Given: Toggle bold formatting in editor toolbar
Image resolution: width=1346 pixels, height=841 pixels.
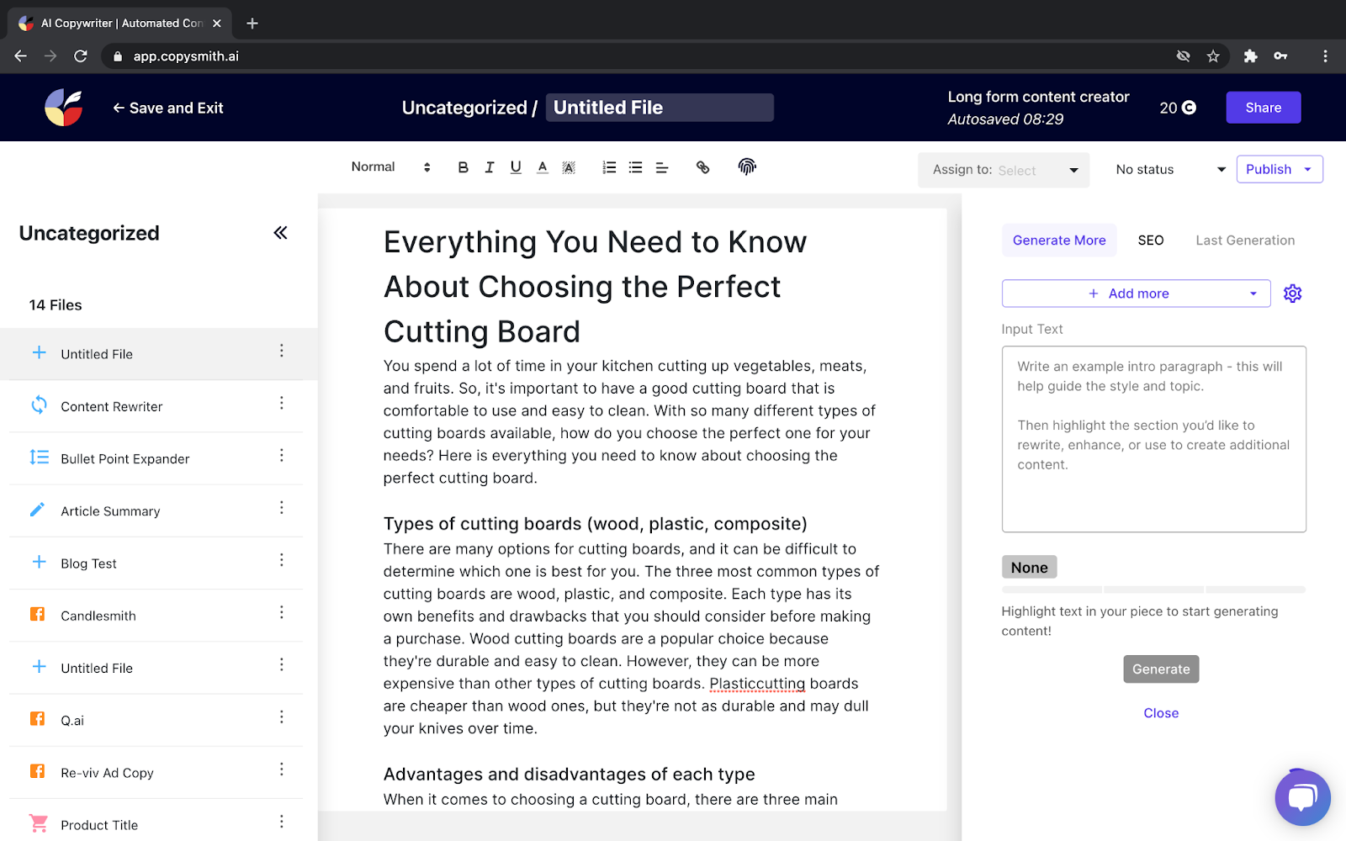Looking at the screenshot, I should 463,167.
